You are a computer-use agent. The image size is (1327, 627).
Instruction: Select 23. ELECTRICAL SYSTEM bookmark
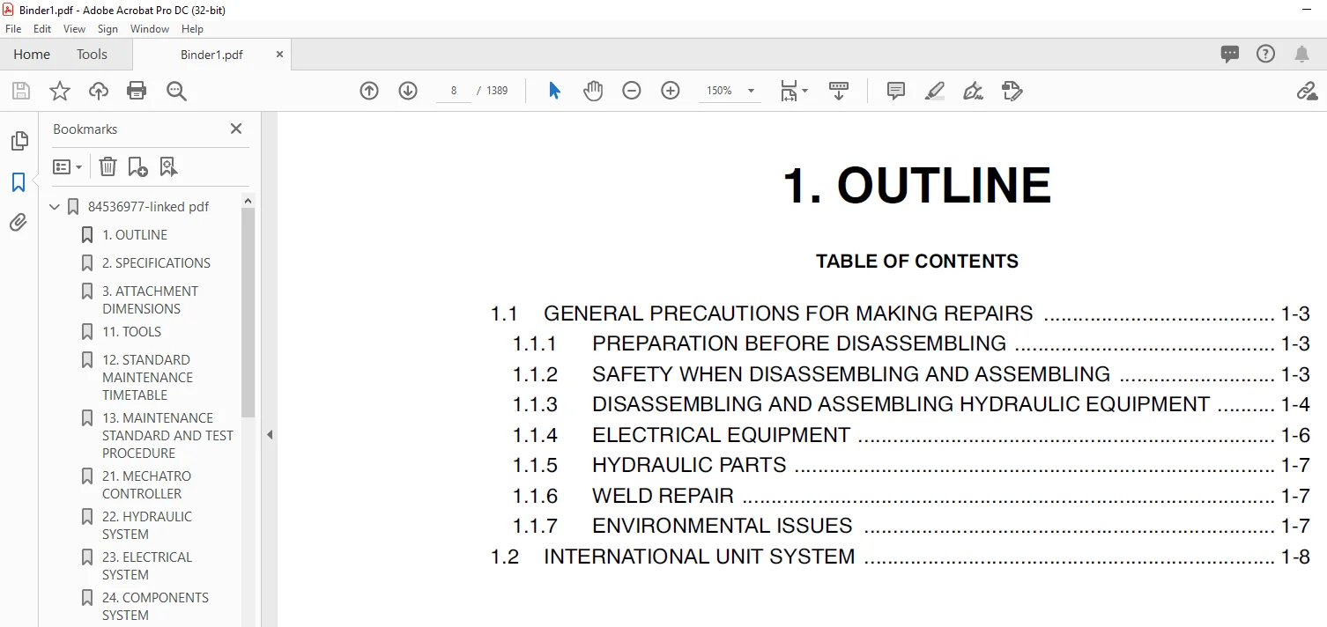coord(146,566)
